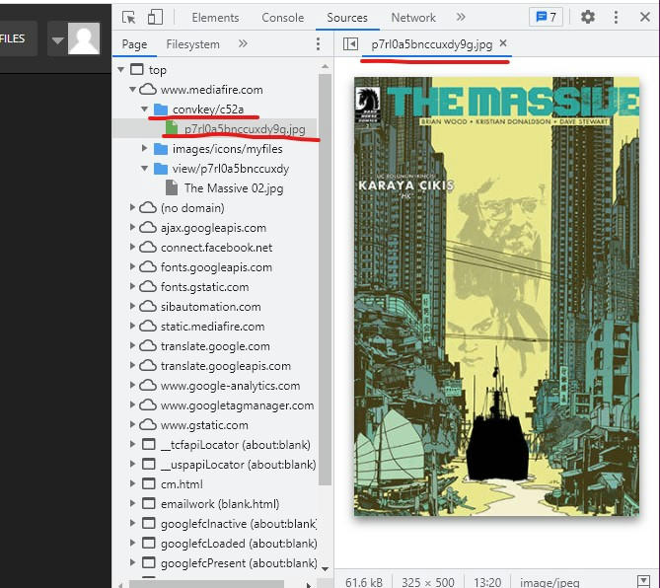Open the MediaFire user avatar menu
This screenshot has height=588, width=660.
click(76, 39)
